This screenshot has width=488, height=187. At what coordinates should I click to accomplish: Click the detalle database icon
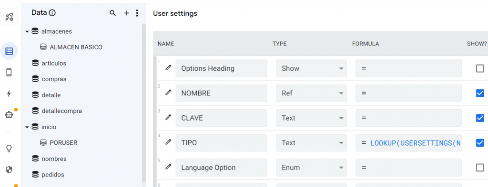pos(35,95)
